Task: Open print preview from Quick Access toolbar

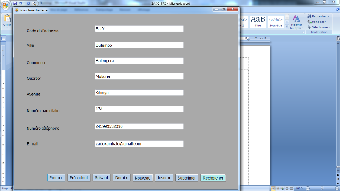Action: click(x=34, y=3)
